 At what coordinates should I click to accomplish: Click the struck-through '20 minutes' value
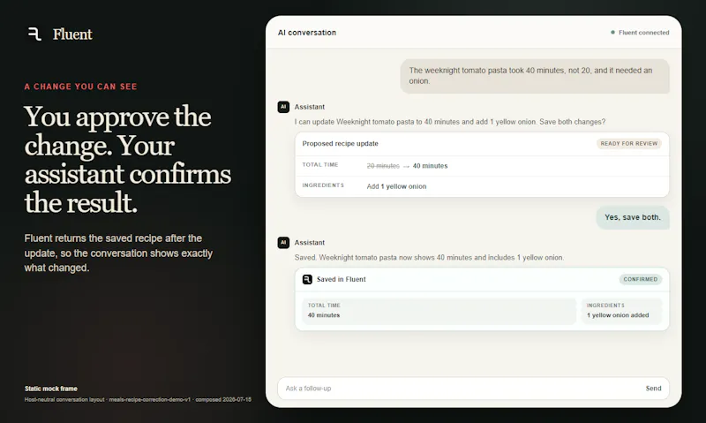tap(383, 166)
